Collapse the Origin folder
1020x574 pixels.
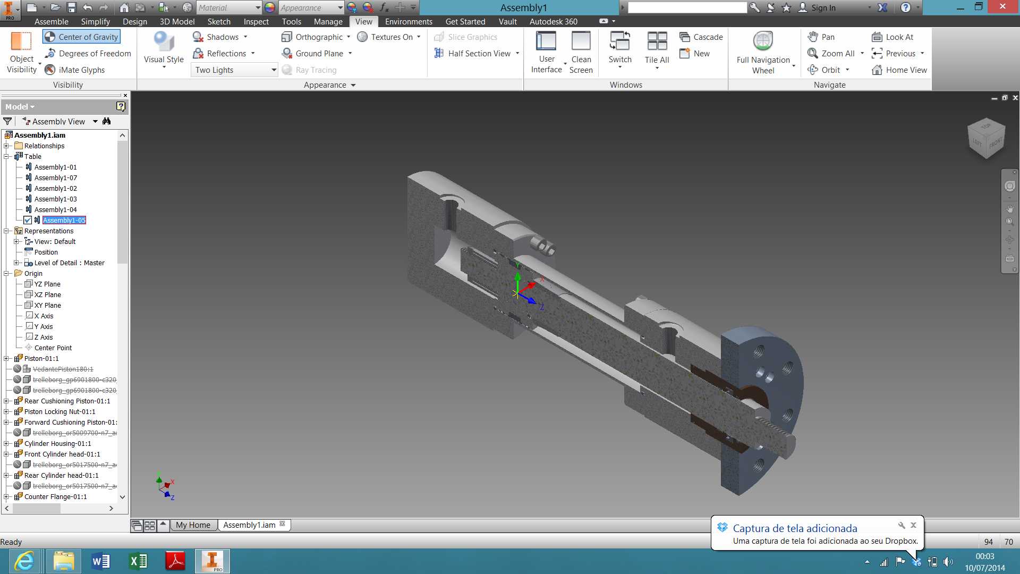pos(7,273)
